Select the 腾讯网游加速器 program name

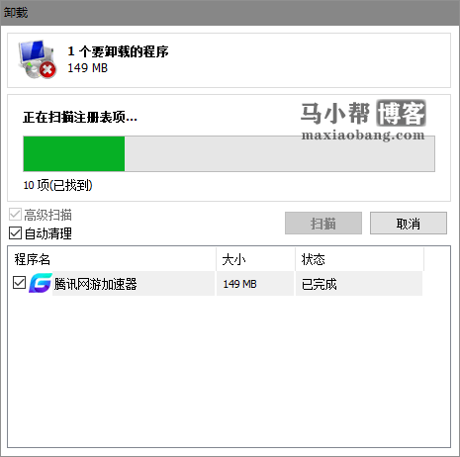[96, 284]
